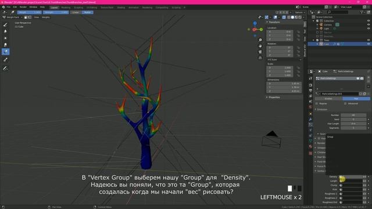Open the Scene properties tab icon
Viewport: 372px width, 209px height.
point(310,102)
